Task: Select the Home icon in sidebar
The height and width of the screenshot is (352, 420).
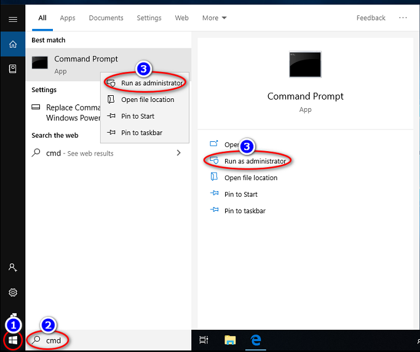Action: (12, 44)
